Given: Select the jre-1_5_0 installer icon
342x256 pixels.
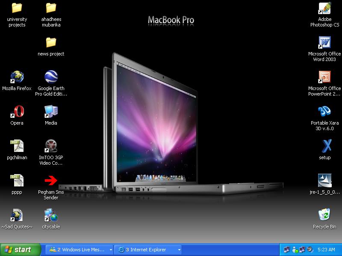Looking at the screenshot, I should 324,181.
